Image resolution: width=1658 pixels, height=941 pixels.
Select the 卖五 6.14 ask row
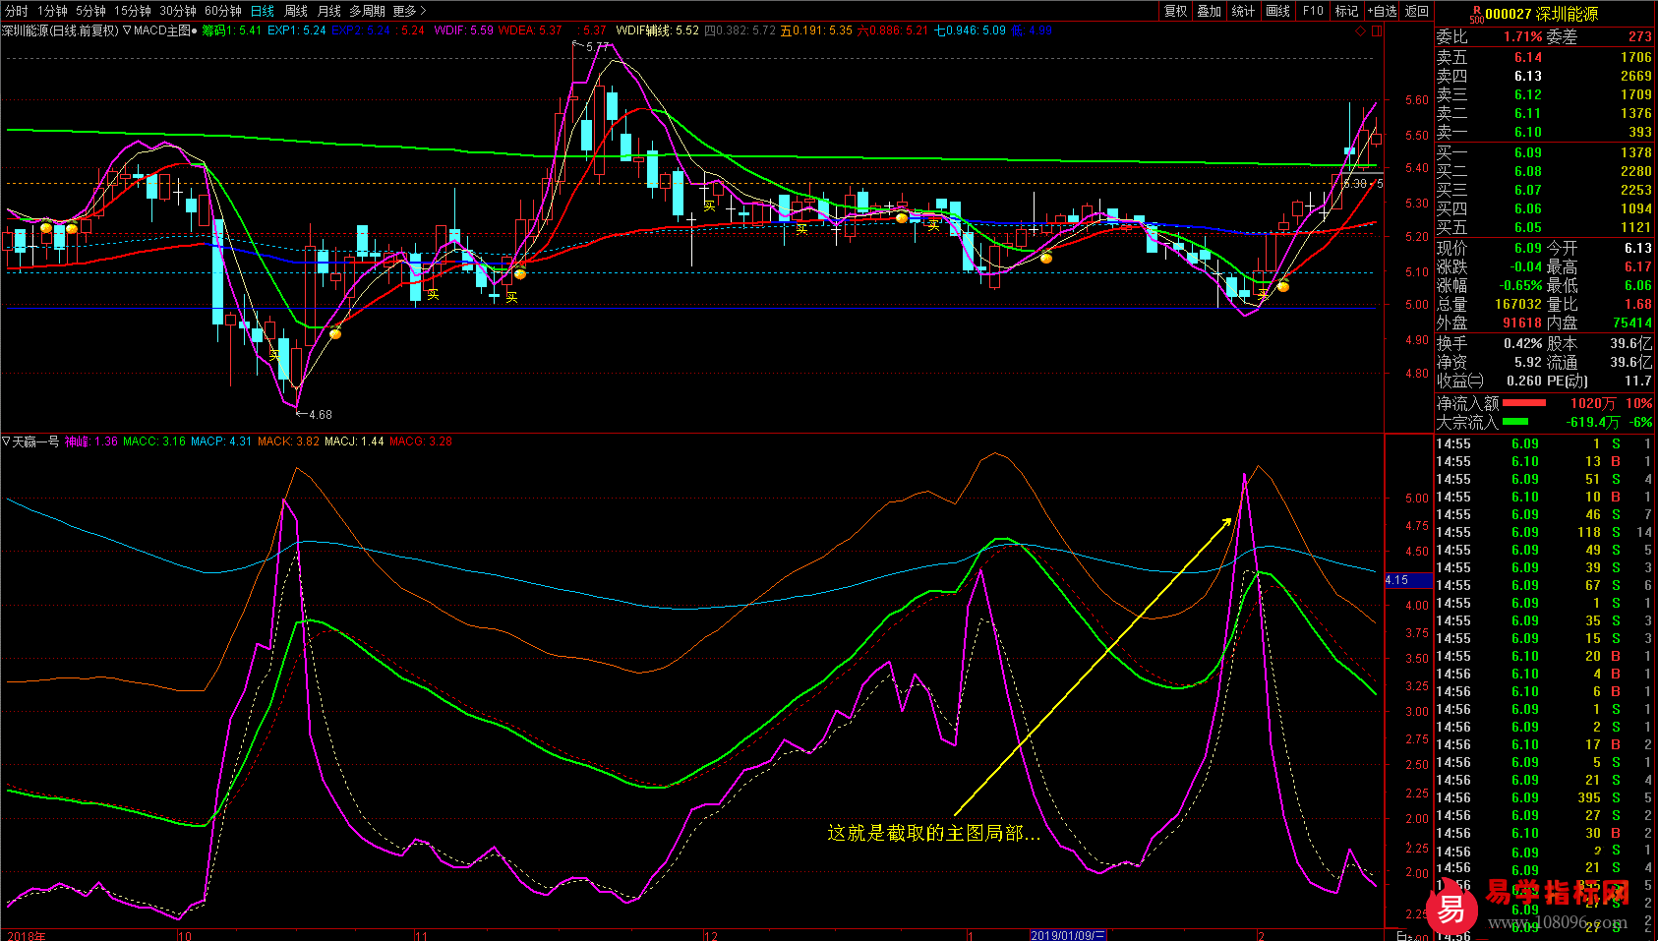(1544, 57)
